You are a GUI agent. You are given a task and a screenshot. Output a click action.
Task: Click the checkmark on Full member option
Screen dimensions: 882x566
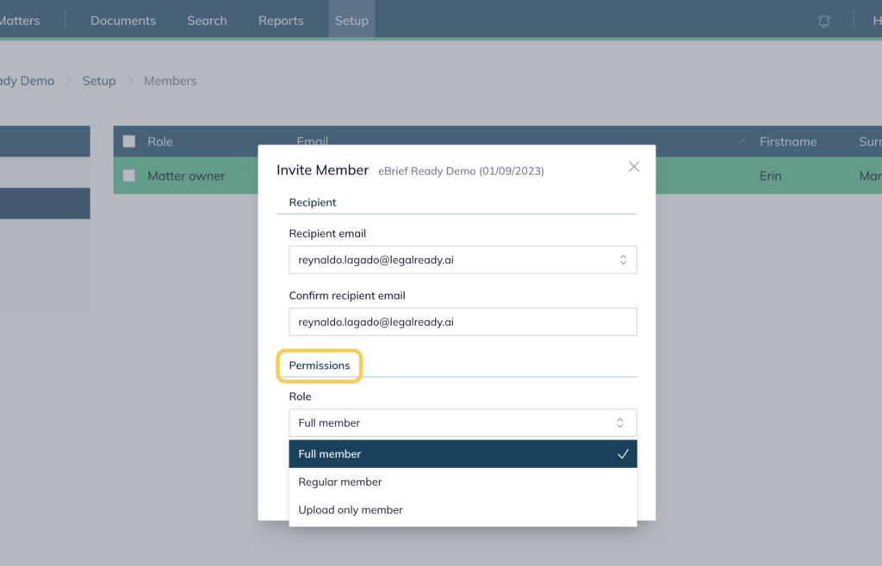point(623,453)
